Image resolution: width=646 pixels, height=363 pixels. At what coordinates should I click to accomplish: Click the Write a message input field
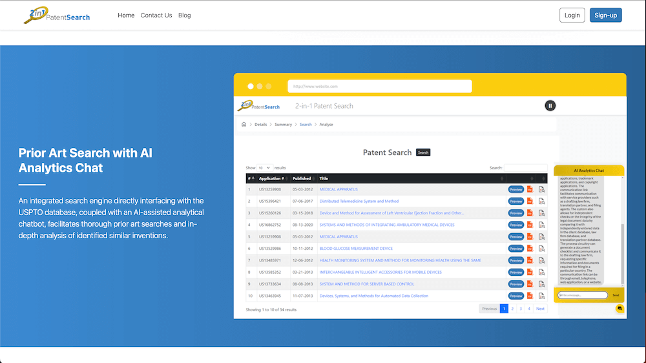pos(582,295)
